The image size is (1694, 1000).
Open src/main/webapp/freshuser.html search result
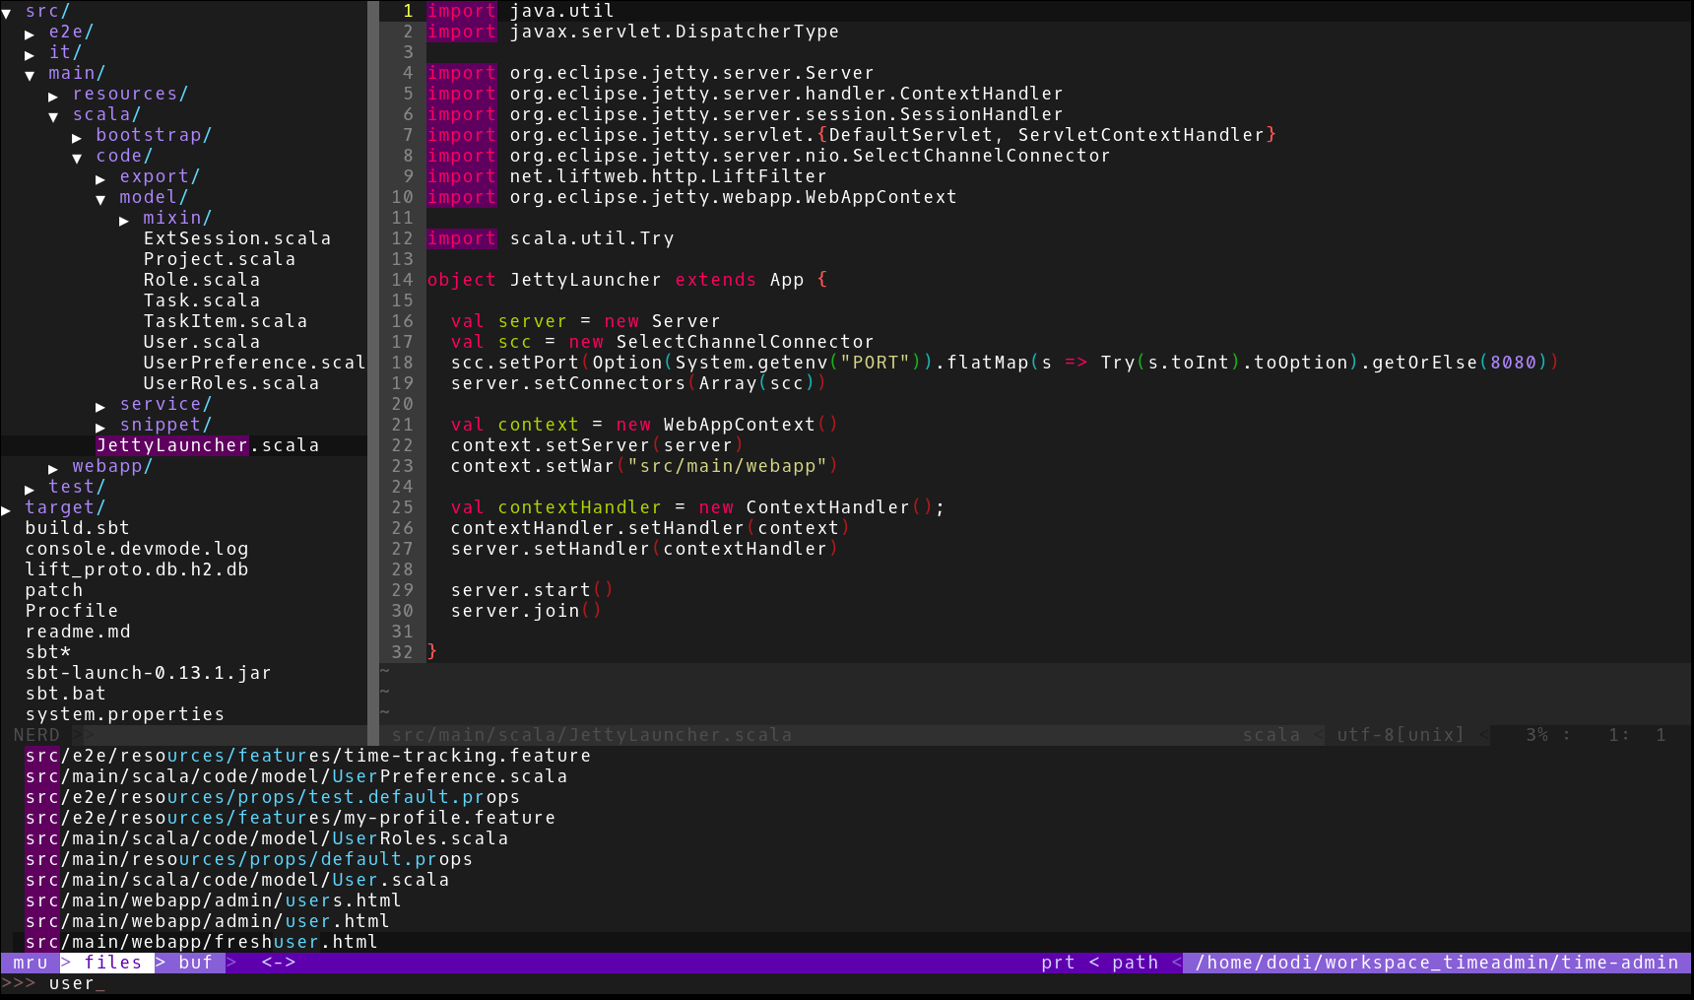pyautogui.click(x=202, y=942)
